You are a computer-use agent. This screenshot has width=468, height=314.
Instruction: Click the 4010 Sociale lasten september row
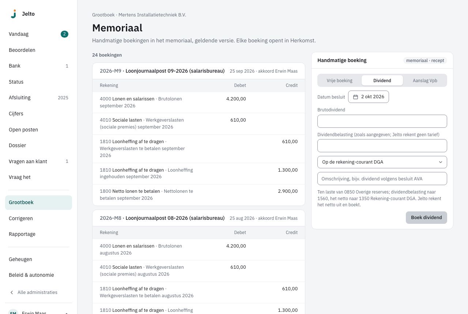[x=199, y=123]
